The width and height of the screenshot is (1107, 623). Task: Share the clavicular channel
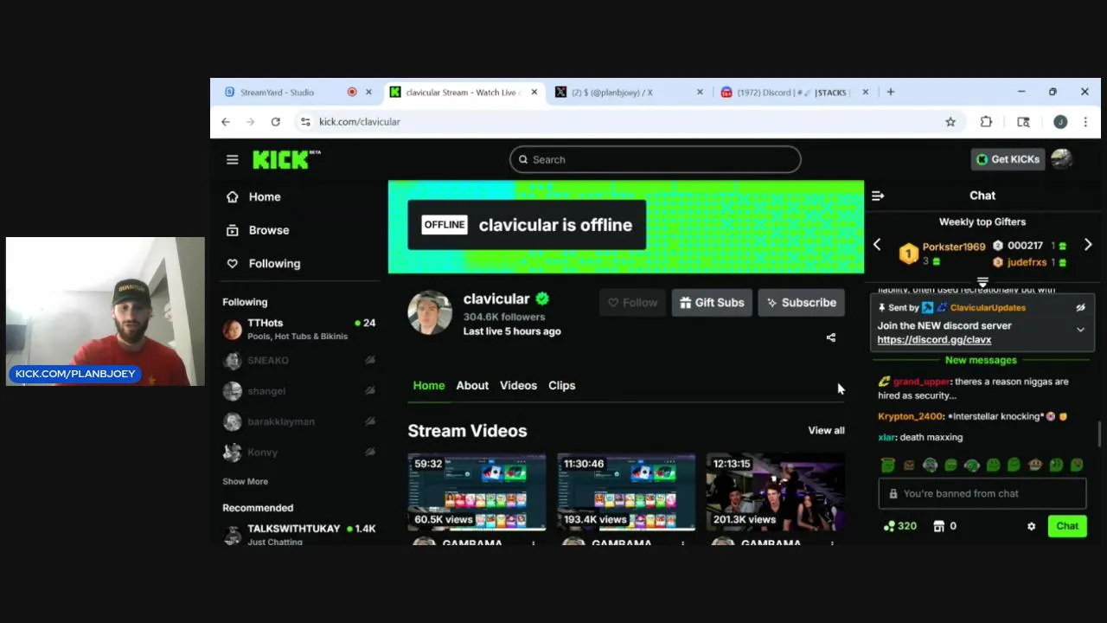pos(831,337)
